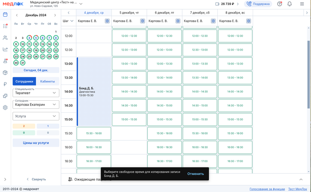
Task: Open the calendar schedule sidebar icon
Action: 5,14
